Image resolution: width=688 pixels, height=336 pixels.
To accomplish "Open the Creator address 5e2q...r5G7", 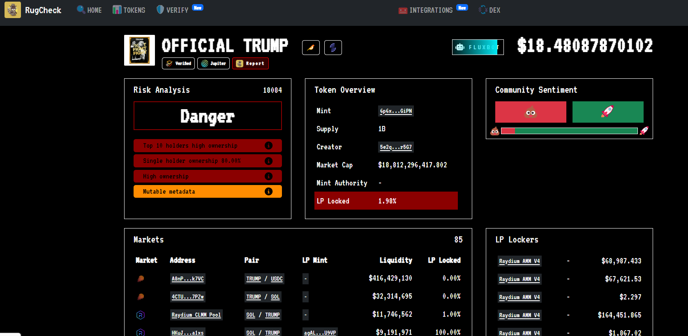I will pos(396,147).
